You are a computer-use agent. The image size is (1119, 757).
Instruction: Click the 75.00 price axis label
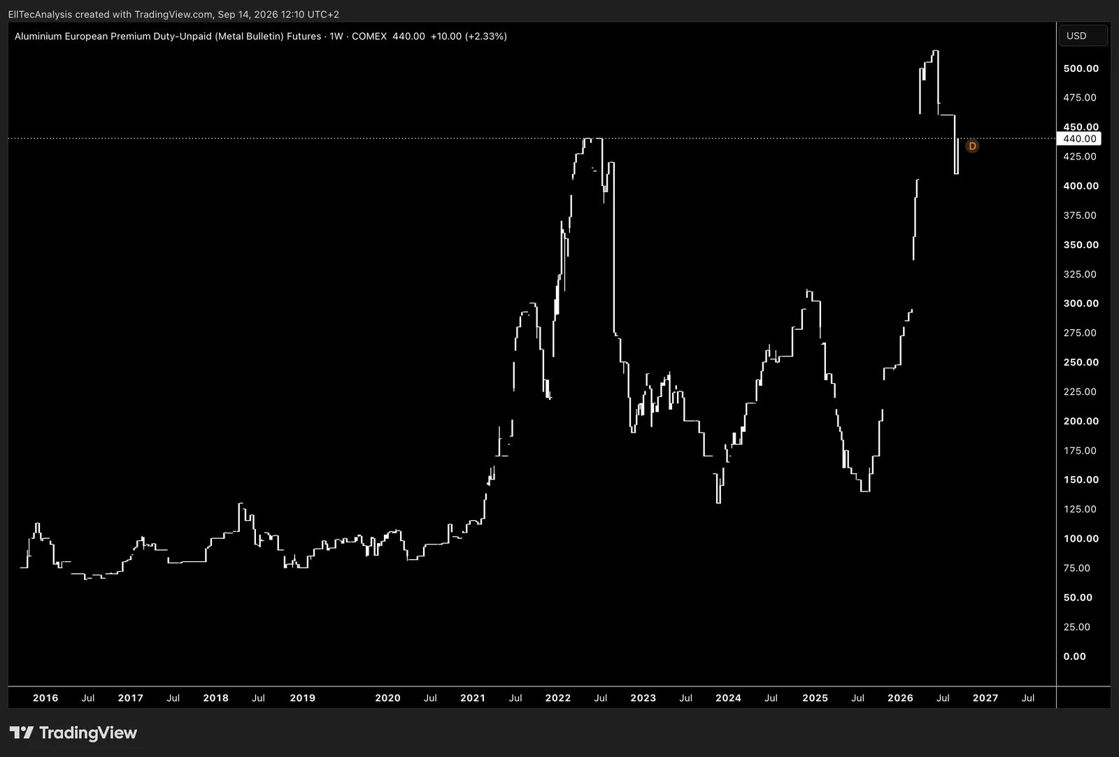point(1077,568)
